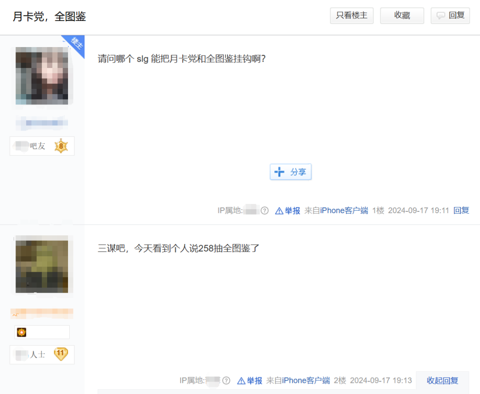The height and width of the screenshot is (394, 480).
Task: Click the IP属地 help icon on floor 2
Action: click(226, 381)
